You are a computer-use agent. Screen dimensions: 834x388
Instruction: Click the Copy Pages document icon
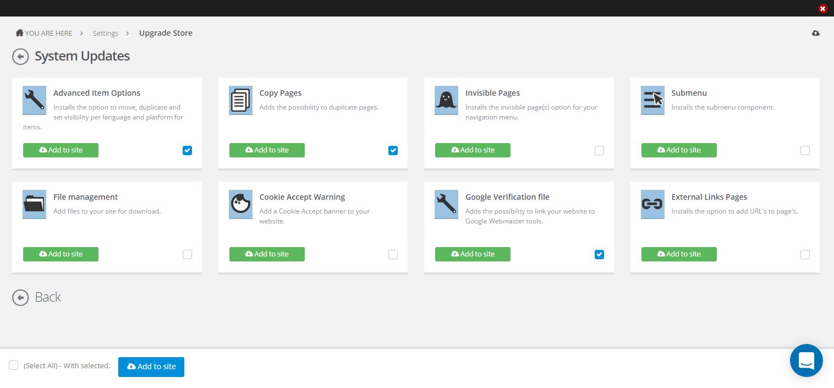pos(240,100)
